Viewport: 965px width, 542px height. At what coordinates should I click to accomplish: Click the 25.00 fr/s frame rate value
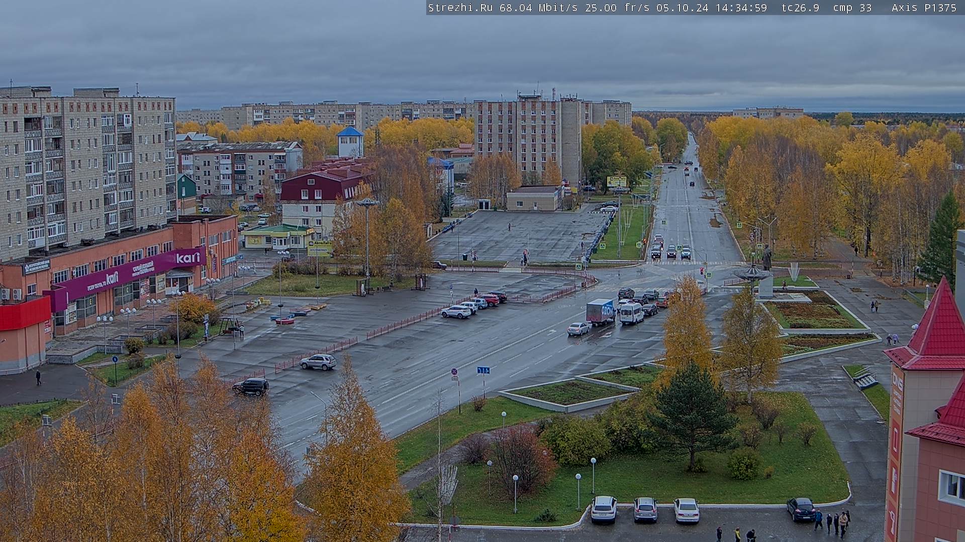click(x=617, y=8)
